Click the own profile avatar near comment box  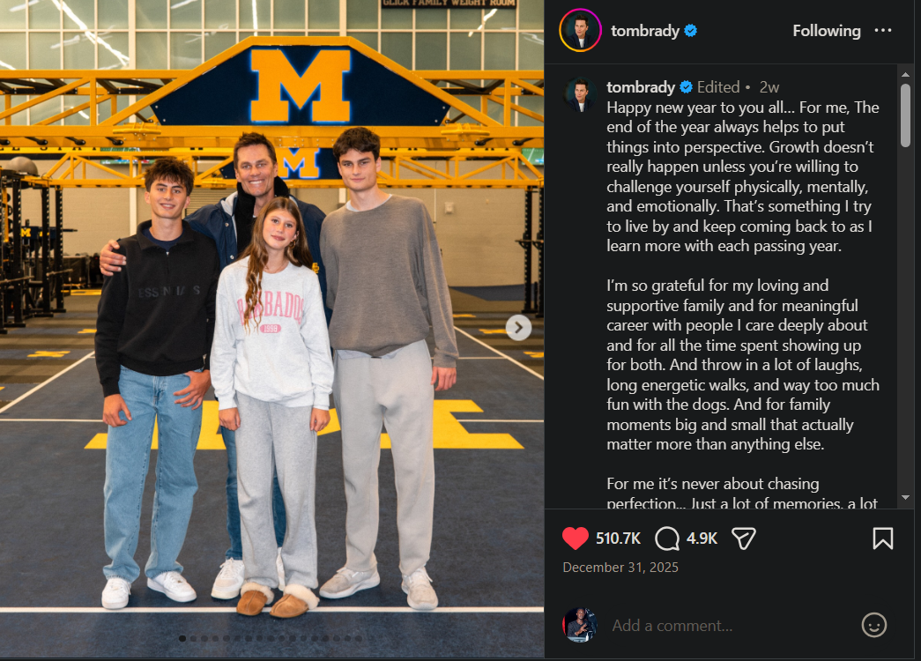(x=580, y=625)
